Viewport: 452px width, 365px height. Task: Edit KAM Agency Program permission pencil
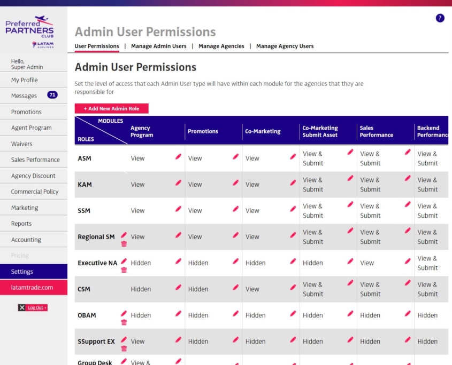click(x=178, y=182)
